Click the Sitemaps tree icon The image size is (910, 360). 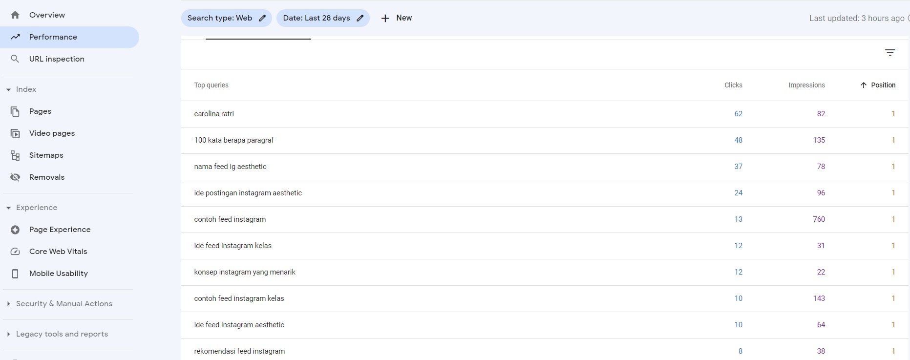pos(15,155)
